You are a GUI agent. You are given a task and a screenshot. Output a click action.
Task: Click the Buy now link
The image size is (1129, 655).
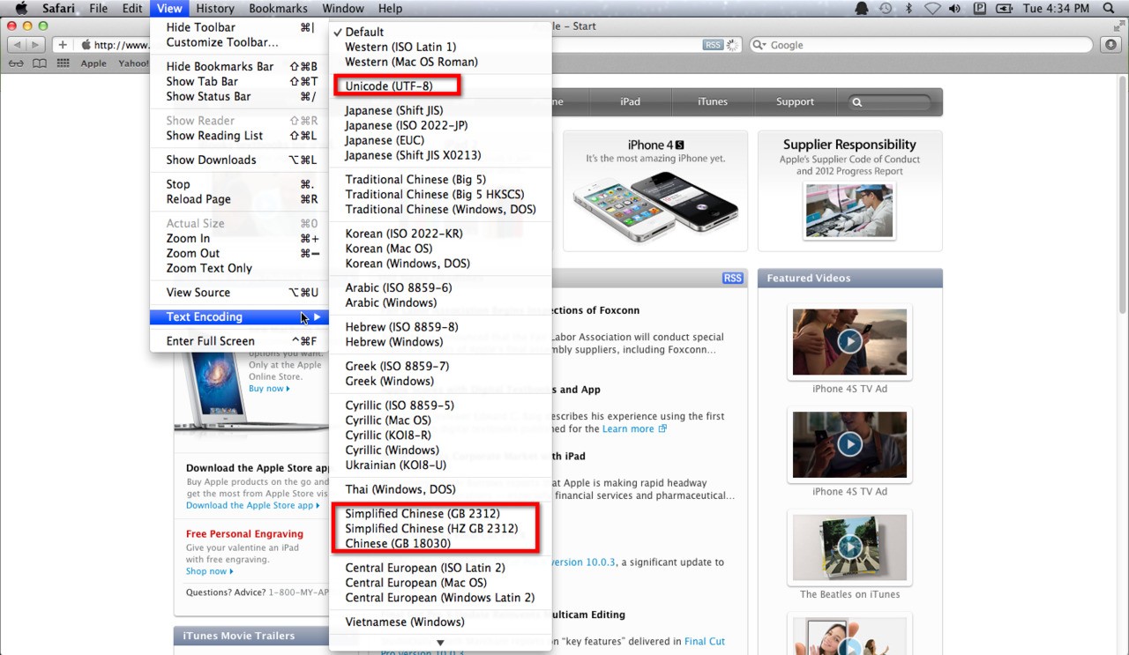pos(269,389)
